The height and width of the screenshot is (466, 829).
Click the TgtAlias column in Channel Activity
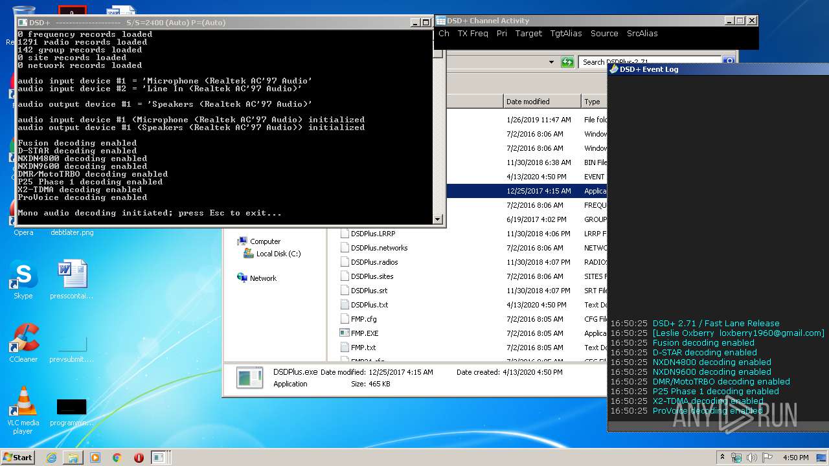click(566, 34)
